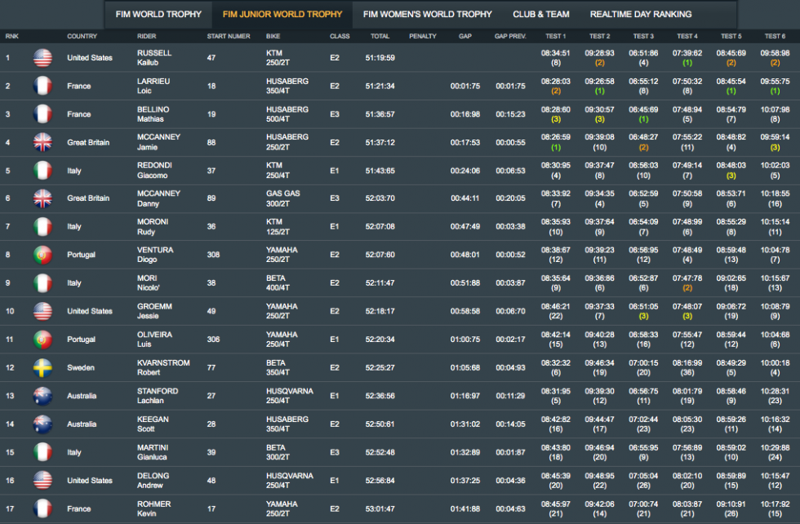Click start number 308

click(213, 255)
